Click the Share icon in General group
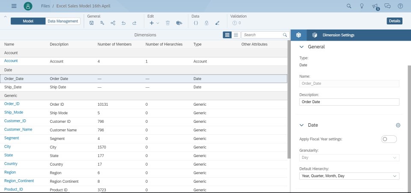The image size is (411, 193). [x=113, y=23]
